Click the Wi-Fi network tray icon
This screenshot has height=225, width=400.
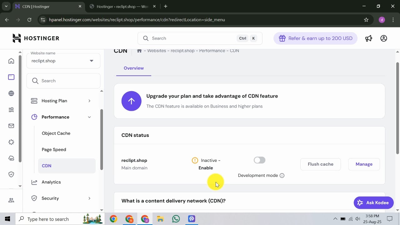351,219
